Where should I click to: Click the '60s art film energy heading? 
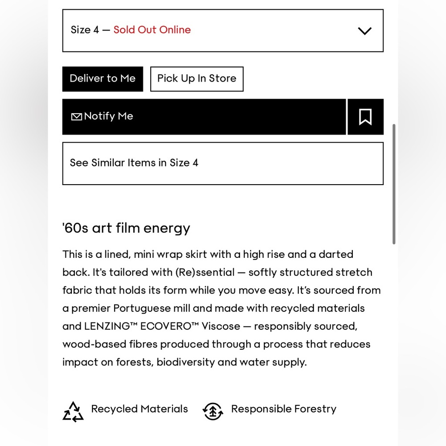click(x=126, y=228)
